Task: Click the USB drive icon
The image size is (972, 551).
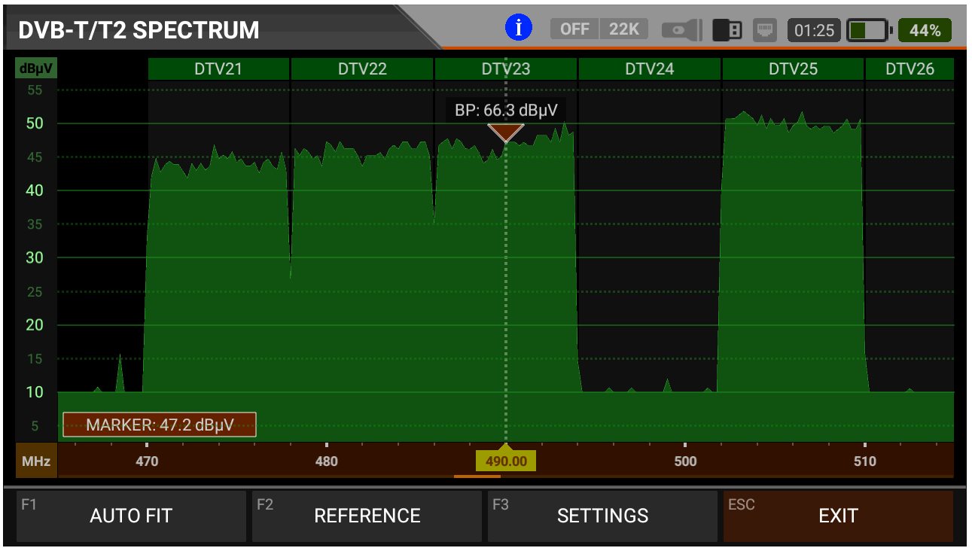Action: click(x=727, y=30)
